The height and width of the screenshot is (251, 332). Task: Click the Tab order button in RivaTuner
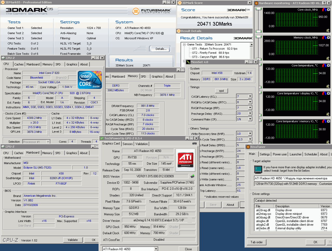click(257, 242)
